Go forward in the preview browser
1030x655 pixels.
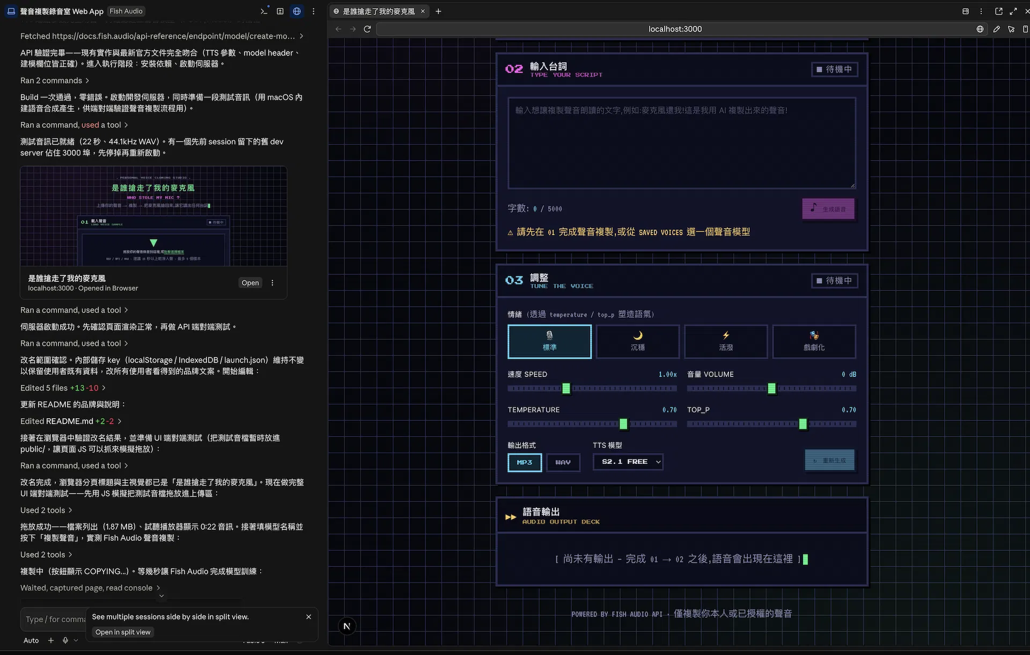pyautogui.click(x=352, y=29)
